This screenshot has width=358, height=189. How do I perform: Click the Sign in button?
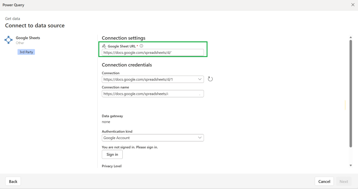click(112, 154)
